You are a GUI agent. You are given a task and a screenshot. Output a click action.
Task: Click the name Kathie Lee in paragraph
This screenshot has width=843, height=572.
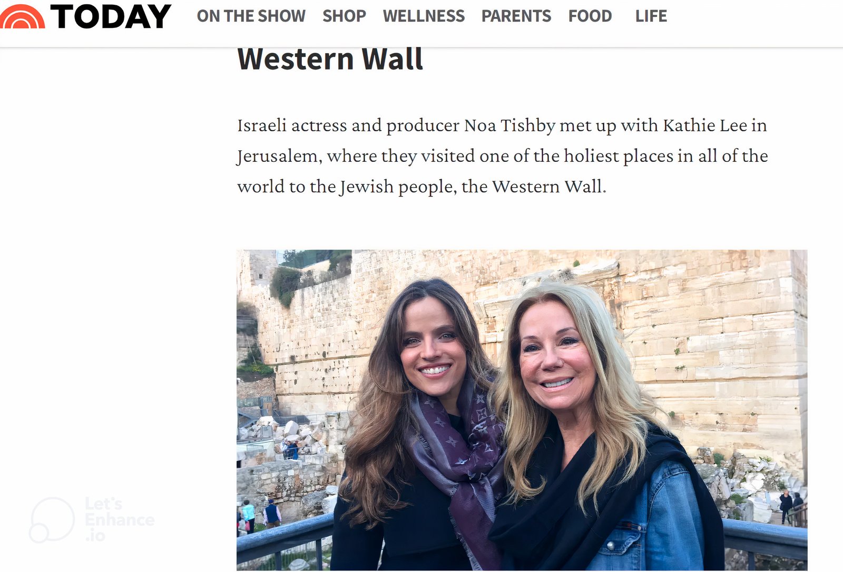(x=705, y=125)
